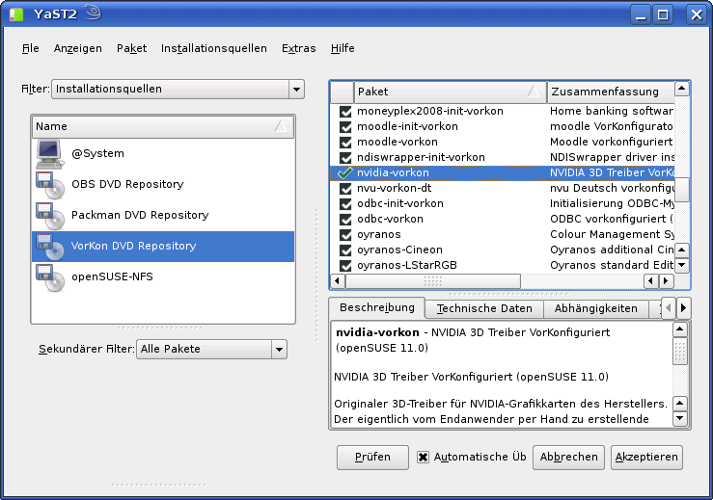Click the Home banking software summary cell

611,111
